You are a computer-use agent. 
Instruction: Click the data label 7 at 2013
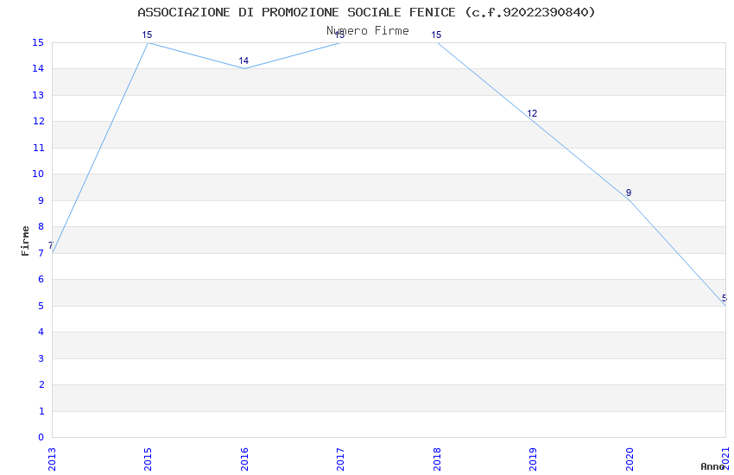click(51, 245)
